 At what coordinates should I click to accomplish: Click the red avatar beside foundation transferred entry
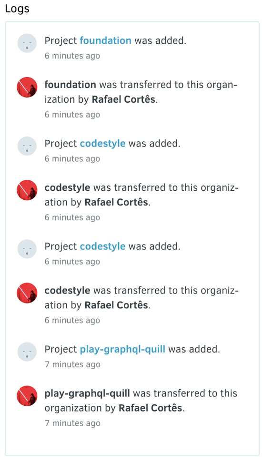tap(27, 87)
